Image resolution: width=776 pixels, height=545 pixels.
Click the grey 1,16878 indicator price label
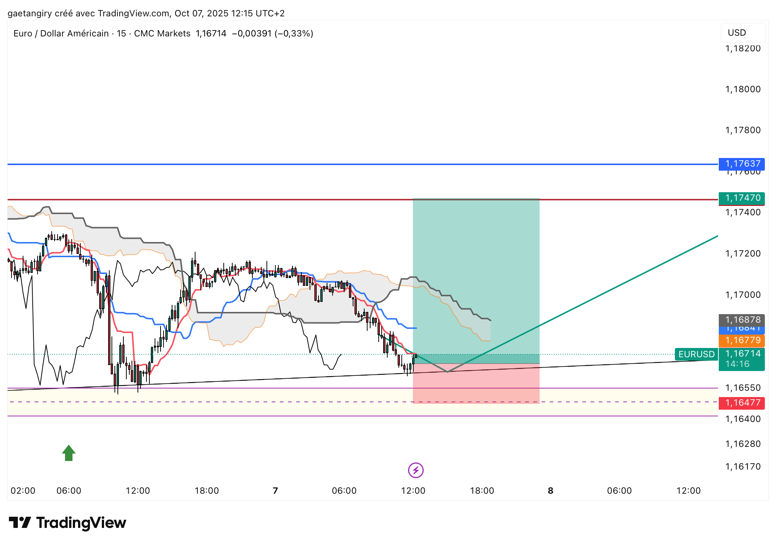741,319
